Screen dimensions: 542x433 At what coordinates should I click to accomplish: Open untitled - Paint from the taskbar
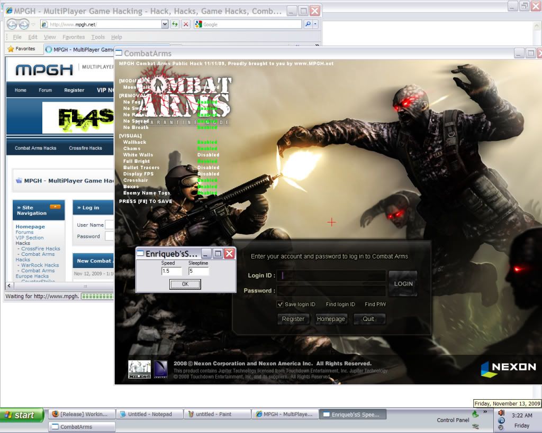[218, 414]
